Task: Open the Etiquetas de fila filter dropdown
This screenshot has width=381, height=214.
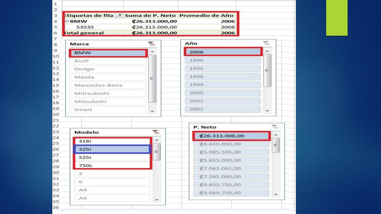Action: (119, 15)
